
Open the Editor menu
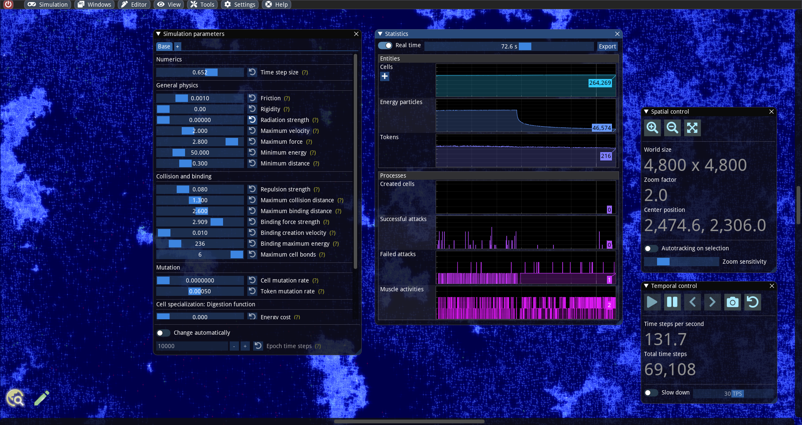coord(134,5)
